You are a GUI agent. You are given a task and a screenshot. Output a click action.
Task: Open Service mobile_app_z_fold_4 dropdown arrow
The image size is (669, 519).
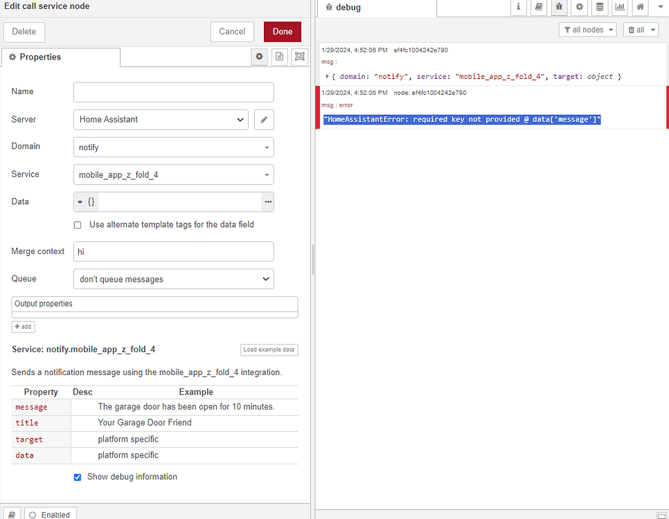[x=267, y=175]
